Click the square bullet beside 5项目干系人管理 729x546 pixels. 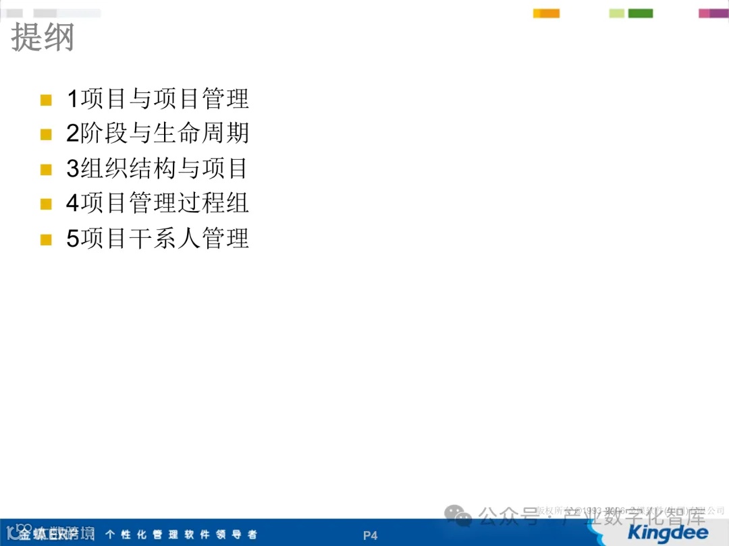click(x=46, y=239)
